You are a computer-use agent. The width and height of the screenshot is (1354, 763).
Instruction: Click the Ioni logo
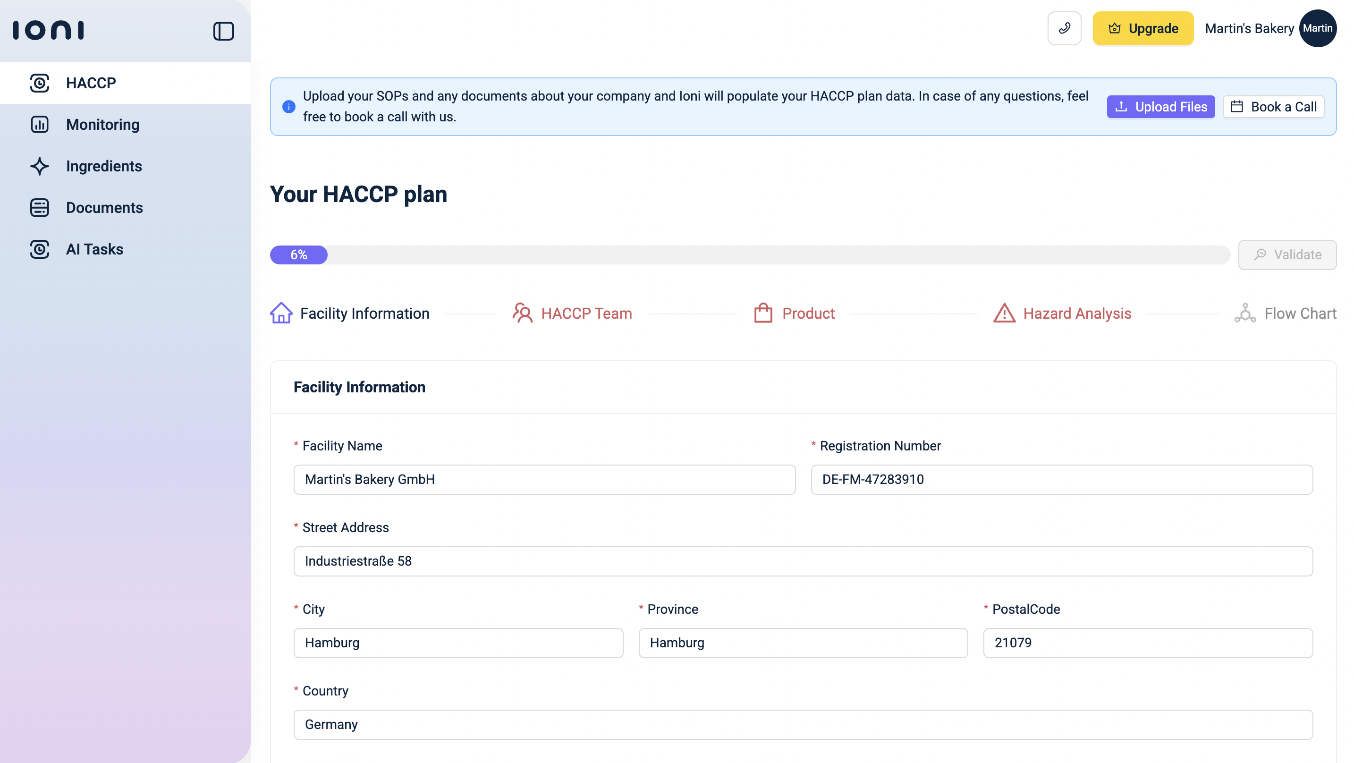click(48, 30)
